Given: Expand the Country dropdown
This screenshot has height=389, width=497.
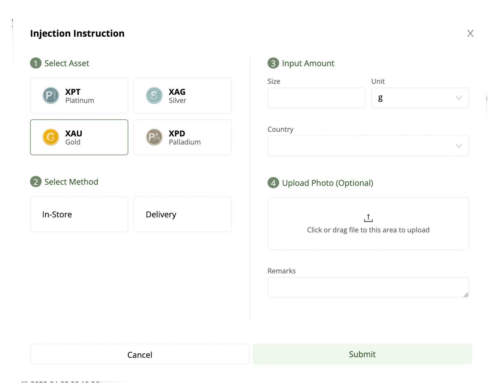Looking at the screenshot, I should pos(368,146).
